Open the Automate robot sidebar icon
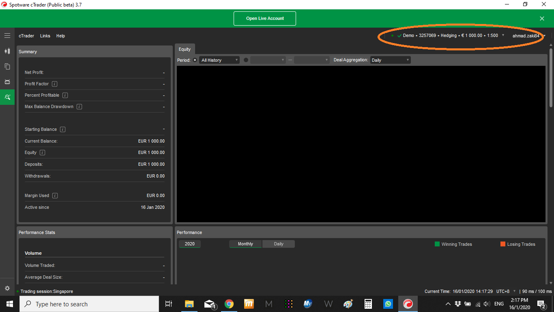Image resolution: width=554 pixels, height=312 pixels. (7, 82)
